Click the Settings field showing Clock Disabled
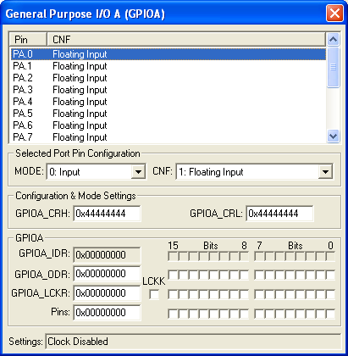The height and width of the screenshot is (356, 348). tap(193, 342)
